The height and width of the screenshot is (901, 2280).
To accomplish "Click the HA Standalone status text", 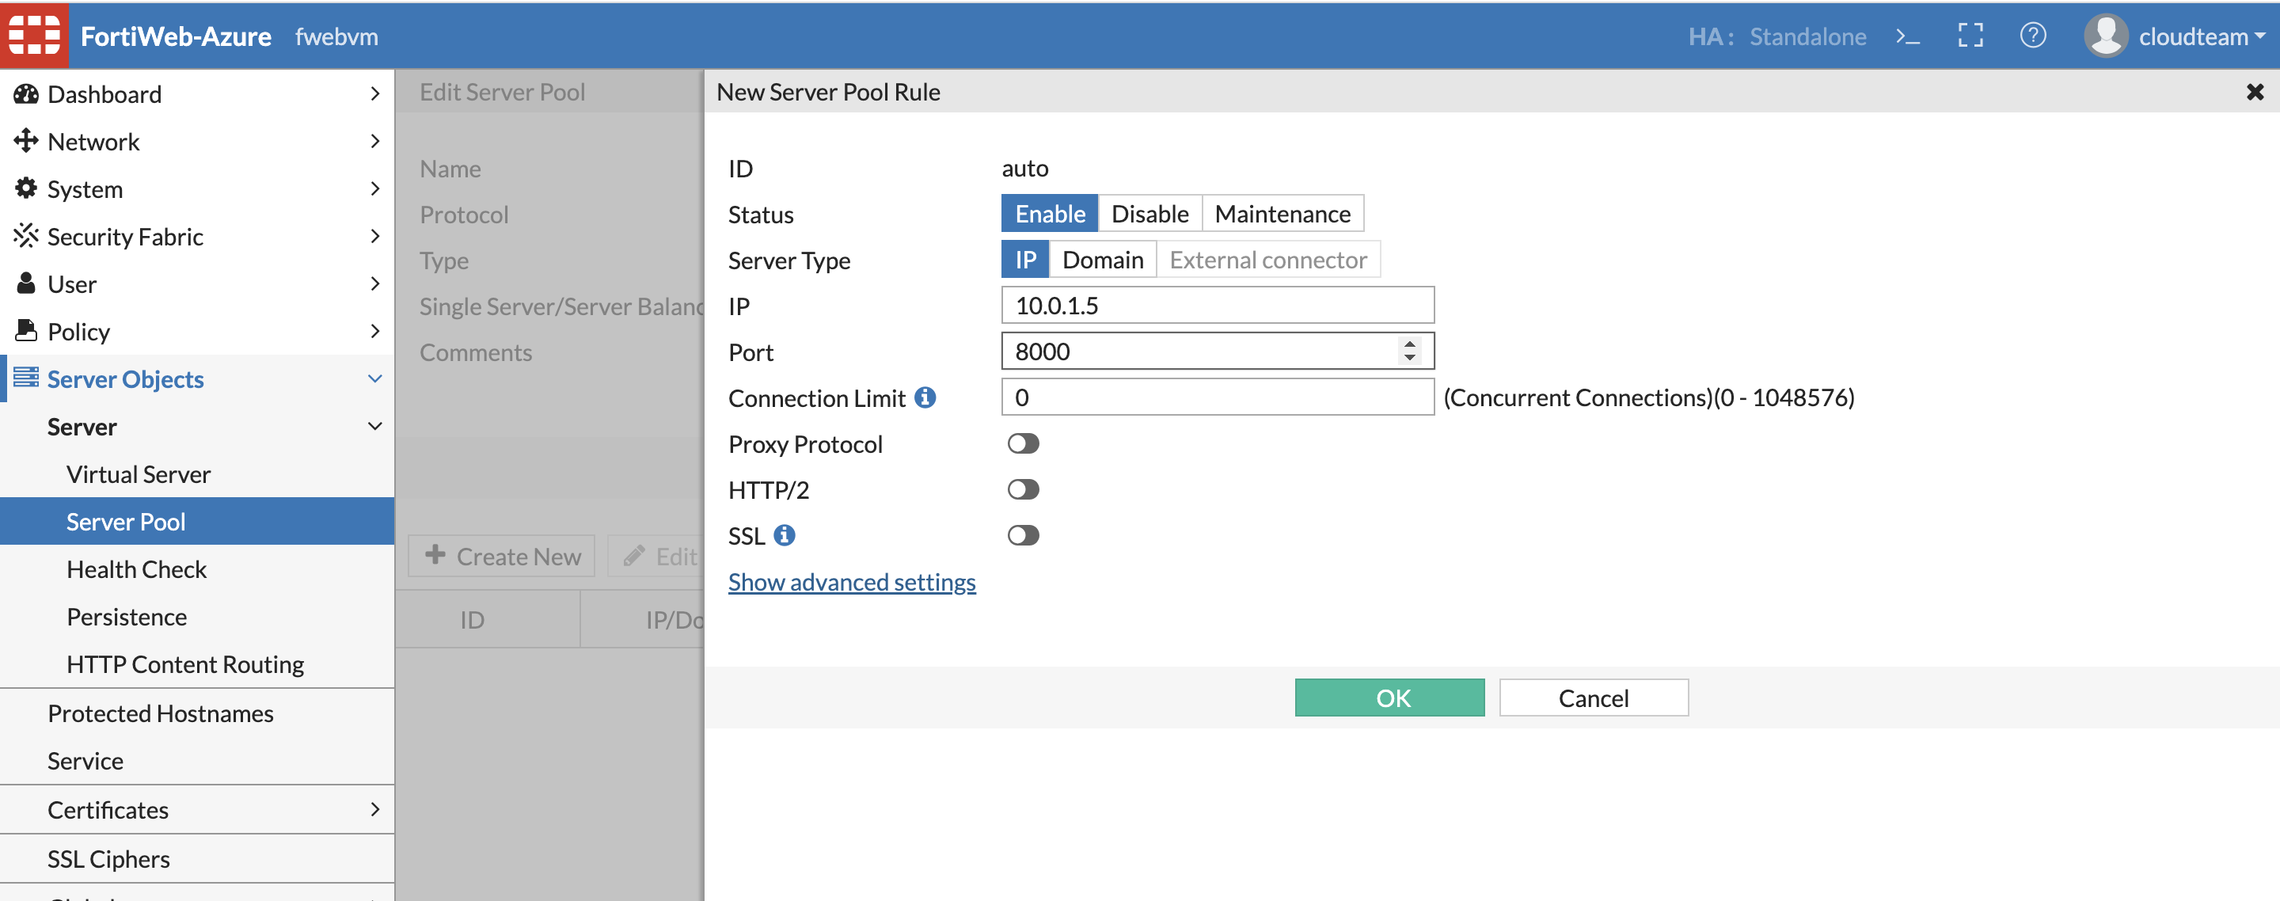I will pos(1776,36).
